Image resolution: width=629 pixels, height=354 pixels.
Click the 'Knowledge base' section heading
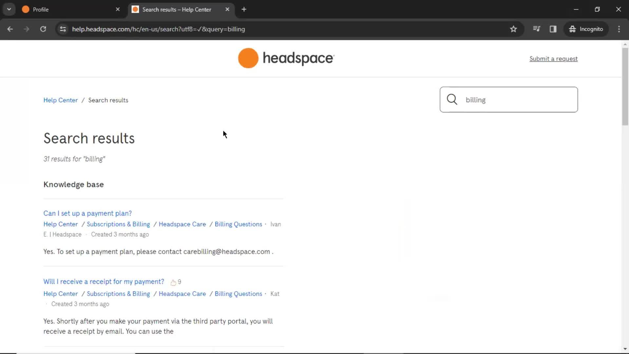[74, 185]
